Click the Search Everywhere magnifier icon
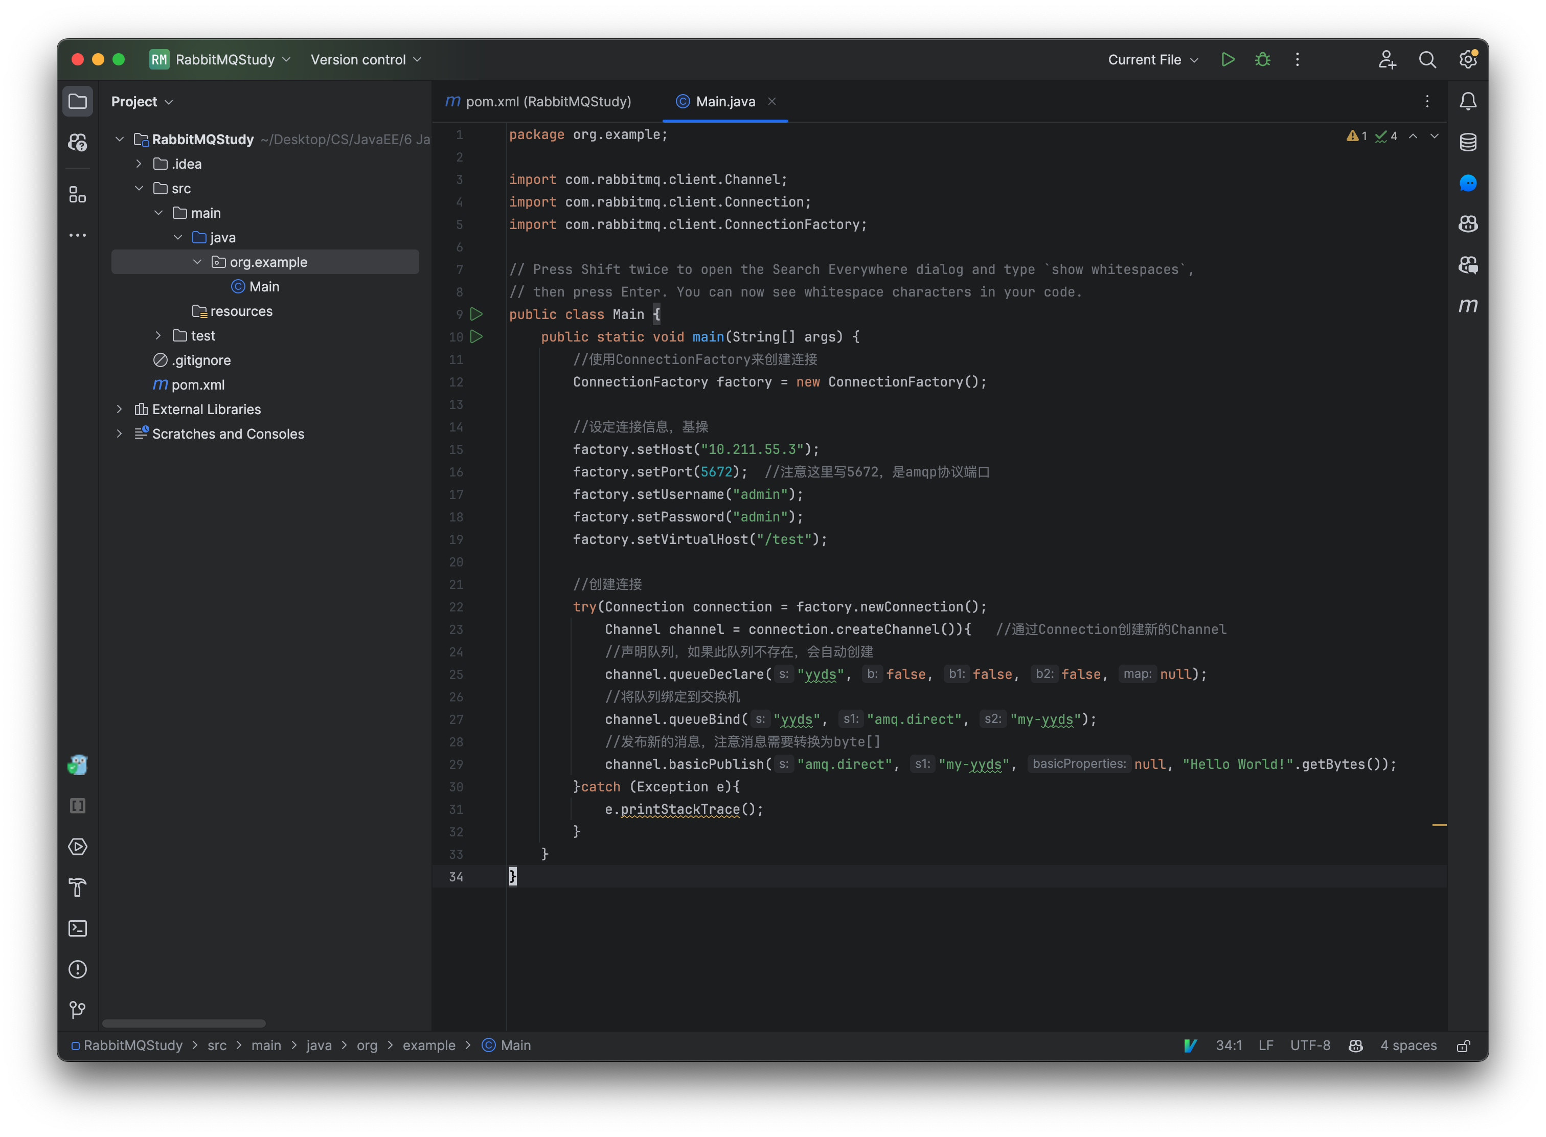The width and height of the screenshot is (1546, 1137). pyautogui.click(x=1427, y=60)
